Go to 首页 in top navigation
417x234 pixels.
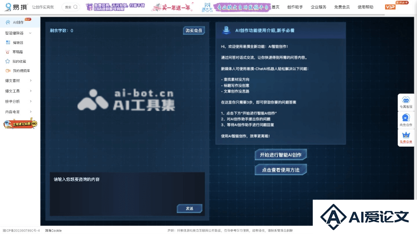tap(276, 7)
